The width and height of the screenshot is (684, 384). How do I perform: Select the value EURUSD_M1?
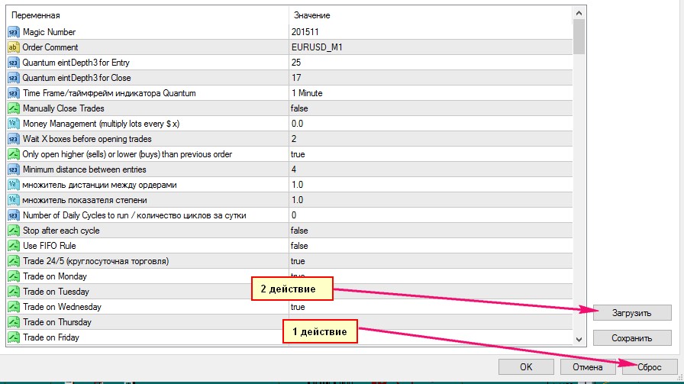pos(317,47)
